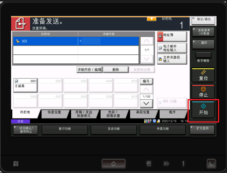Tap Authentication/Logout (验证/退出) key
227x173 pixels.
[203, 21]
